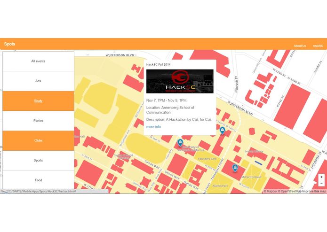Follow the more info link
This screenshot has width=327, height=232.
(153, 127)
